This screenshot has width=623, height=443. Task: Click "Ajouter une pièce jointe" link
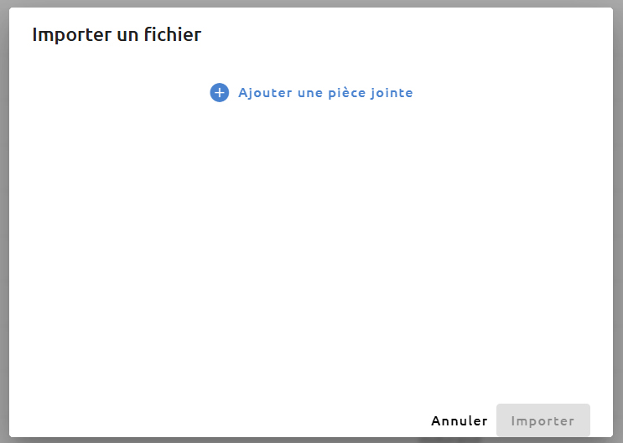(x=325, y=93)
